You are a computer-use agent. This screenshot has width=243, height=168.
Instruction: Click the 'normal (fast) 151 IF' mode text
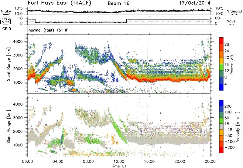pos(48,30)
